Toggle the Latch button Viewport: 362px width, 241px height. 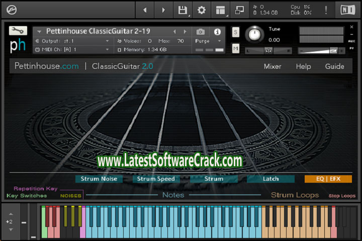[270, 179]
